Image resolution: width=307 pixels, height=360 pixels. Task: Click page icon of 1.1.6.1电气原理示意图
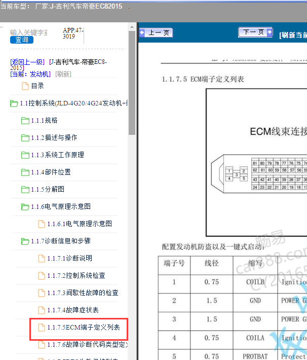pos(42,224)
